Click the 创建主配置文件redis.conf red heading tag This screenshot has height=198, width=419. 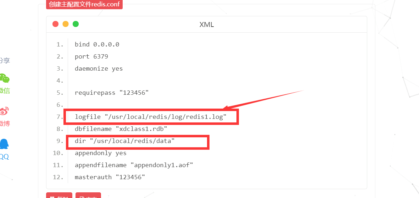(84, 5)
